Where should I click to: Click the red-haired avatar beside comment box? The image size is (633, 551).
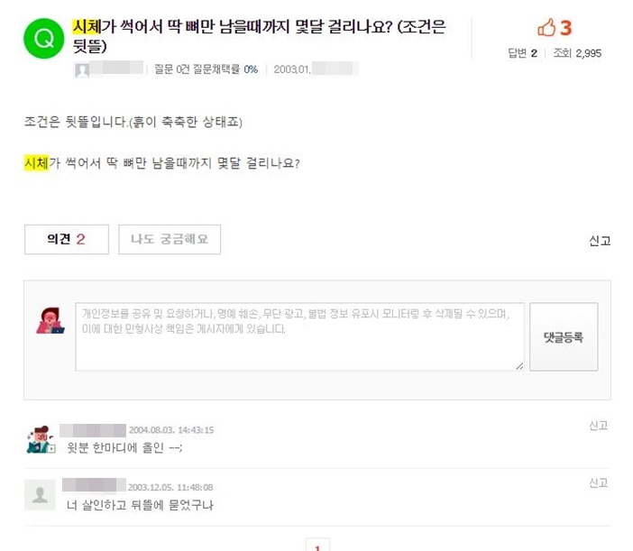pyautogui.click(x=50, y=321)
